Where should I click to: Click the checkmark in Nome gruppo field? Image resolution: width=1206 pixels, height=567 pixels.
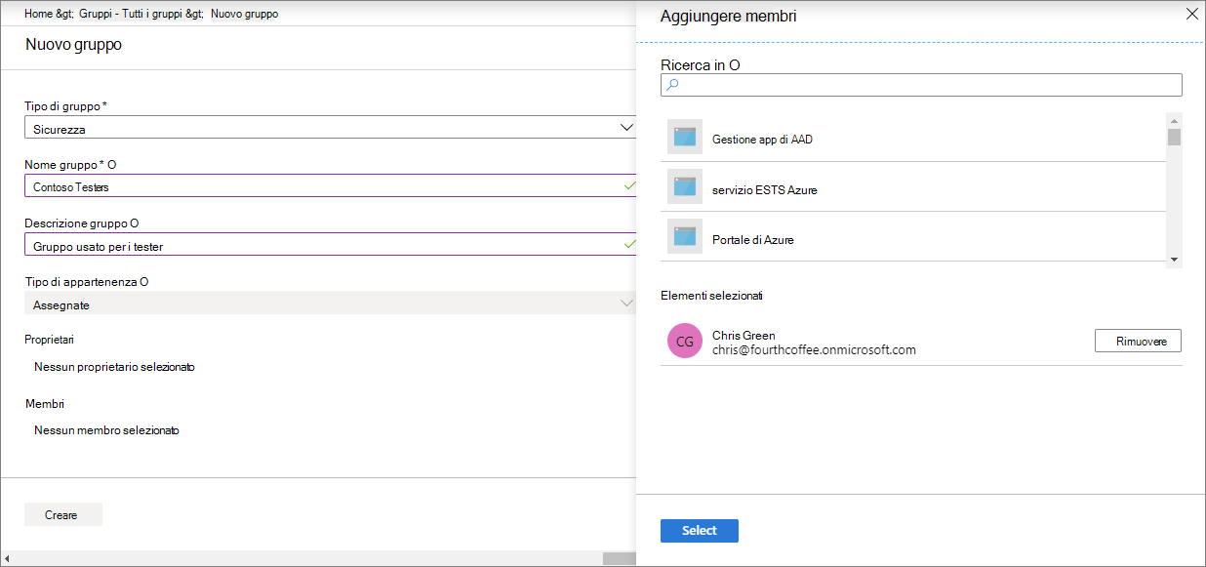click(629, 184)
